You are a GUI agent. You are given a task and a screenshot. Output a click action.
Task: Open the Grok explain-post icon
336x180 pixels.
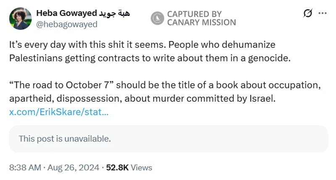tap(308, 13)
